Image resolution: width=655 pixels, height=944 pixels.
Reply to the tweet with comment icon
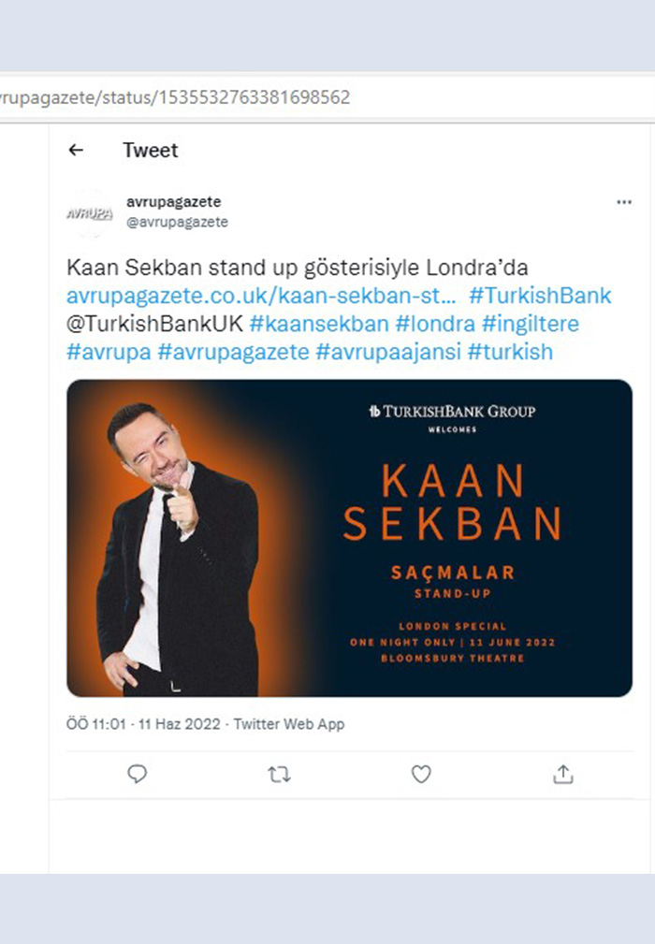click(x=138, y=774)
